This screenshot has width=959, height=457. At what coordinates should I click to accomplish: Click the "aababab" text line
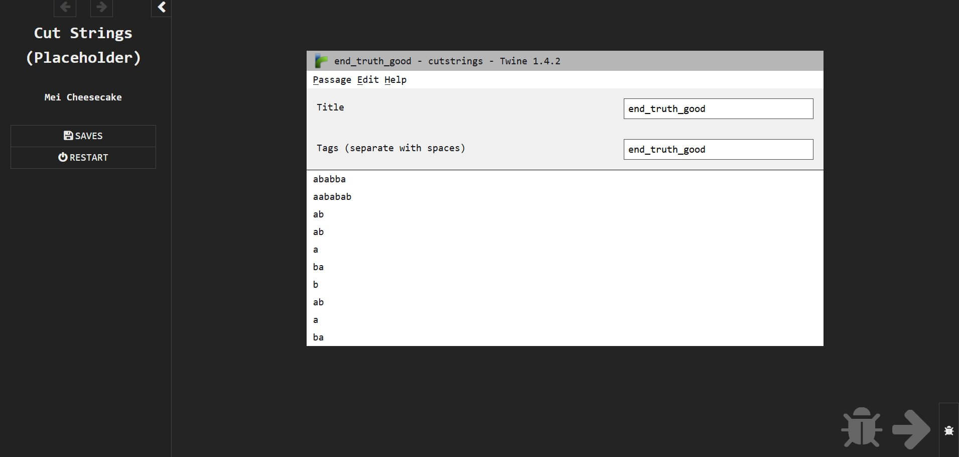pos(332,197)
